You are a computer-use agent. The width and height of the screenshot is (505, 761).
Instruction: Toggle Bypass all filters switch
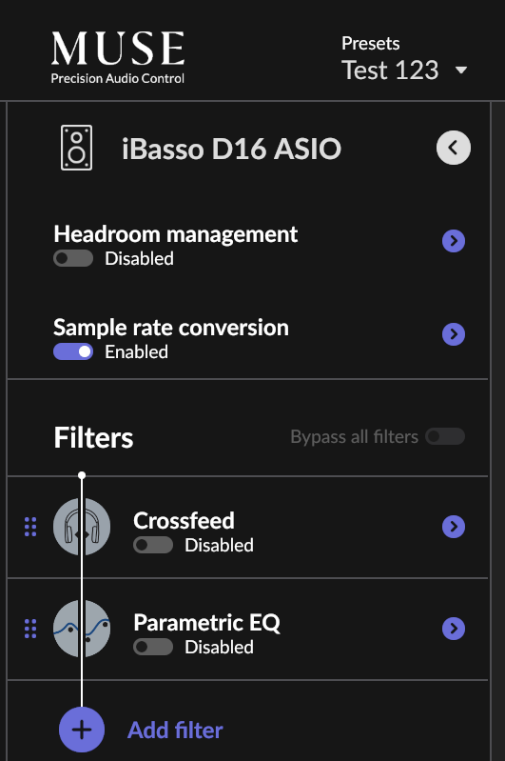pyautogui.click(x=445, y=436)
